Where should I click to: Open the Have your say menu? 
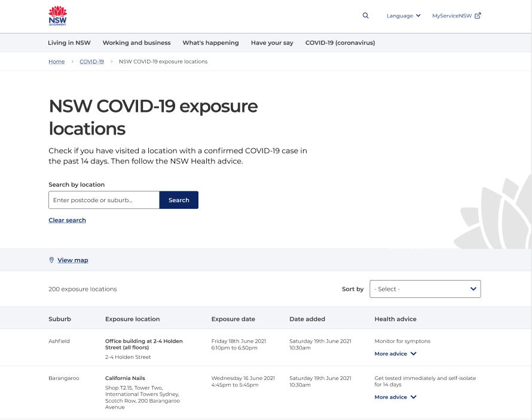(x=272, y=43)
